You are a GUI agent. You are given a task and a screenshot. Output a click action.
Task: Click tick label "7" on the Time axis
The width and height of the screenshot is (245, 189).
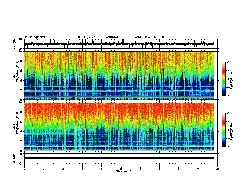pos(160,169)
